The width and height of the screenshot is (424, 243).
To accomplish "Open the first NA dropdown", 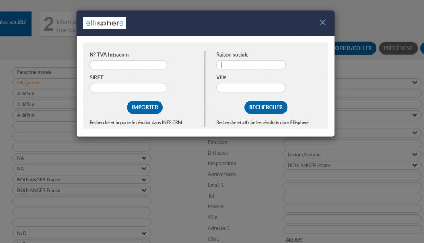I will [x=82, y=158].
